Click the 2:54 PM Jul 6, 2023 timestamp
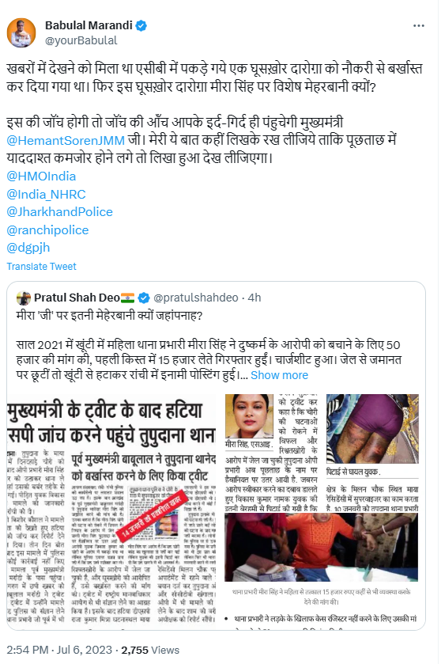441x664 pixels. point(59,650)
